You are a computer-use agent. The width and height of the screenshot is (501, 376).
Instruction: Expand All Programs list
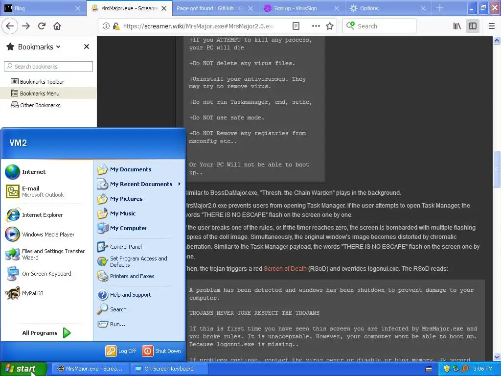[46, 333]
